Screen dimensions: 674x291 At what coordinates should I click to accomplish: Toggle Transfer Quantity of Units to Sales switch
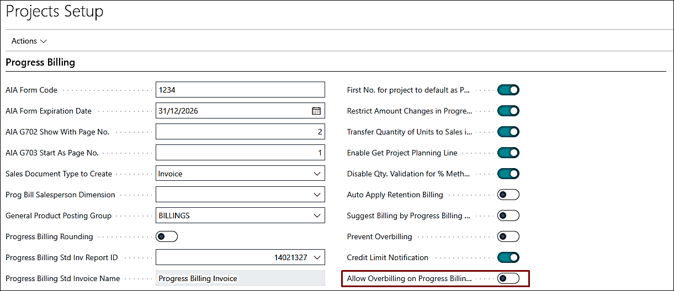pos(508,132)
